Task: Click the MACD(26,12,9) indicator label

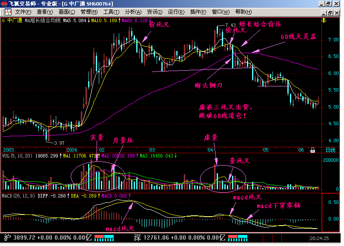Action: coord(17,196)
